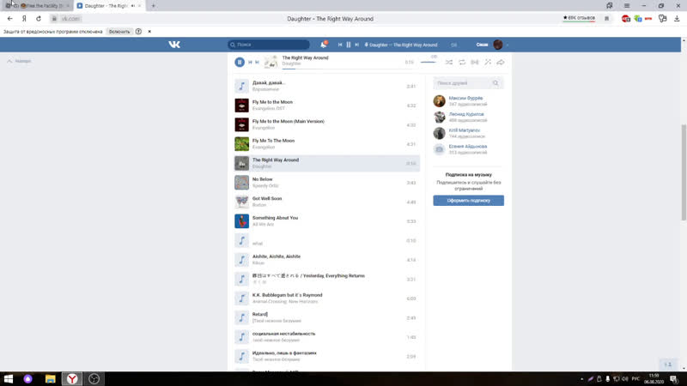Toggle shuffle in the audio player

point(449,62)
